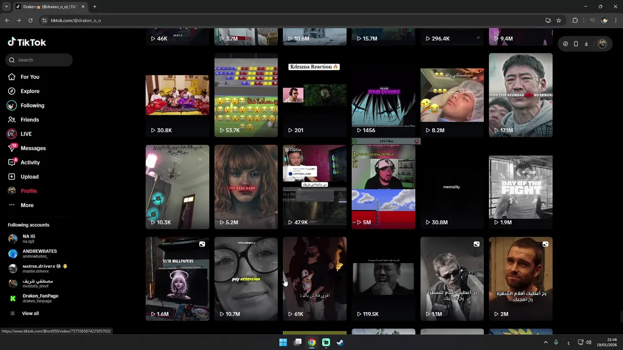Open Steam from the taskbar

click(340, 343)
